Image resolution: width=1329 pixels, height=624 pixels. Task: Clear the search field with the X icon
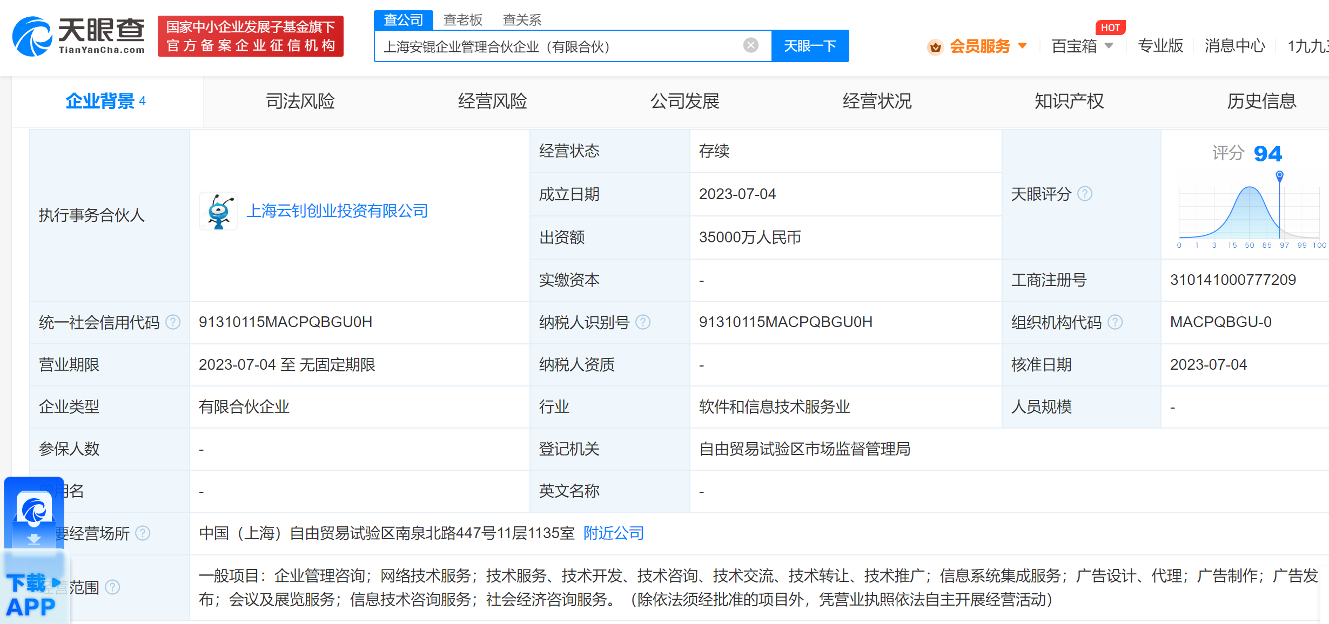pyautogui.click(x=750, y=45)
